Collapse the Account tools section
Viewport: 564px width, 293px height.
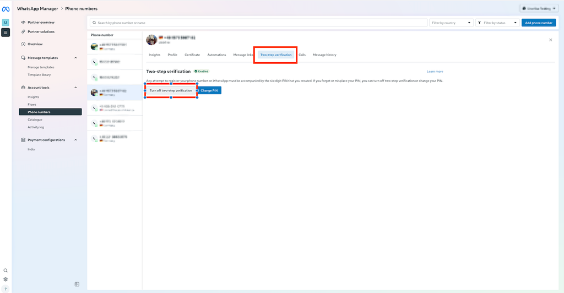coord(75,88)
